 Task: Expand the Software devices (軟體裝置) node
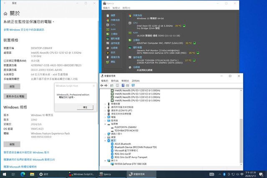tap(105, 104)
